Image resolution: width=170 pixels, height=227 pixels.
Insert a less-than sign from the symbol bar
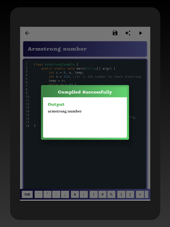coord(140,194)
